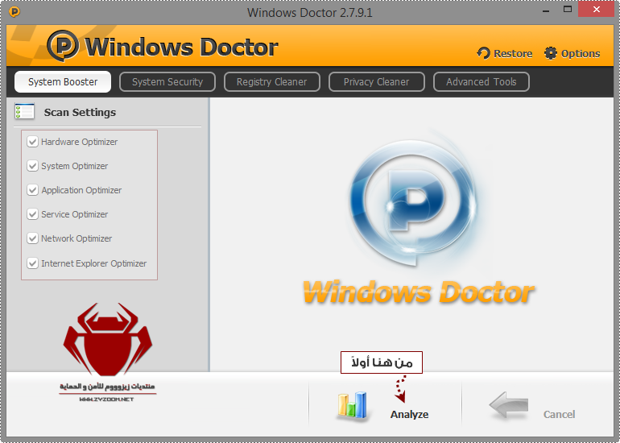Click the title bar application icon
The width and height of the screenshot is (620, 443).
(x=14, y=12)
